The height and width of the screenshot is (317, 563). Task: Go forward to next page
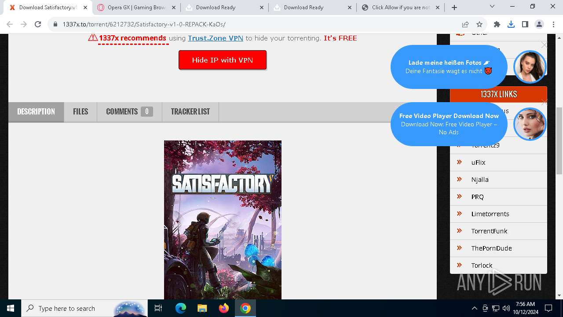click(24, 25)
